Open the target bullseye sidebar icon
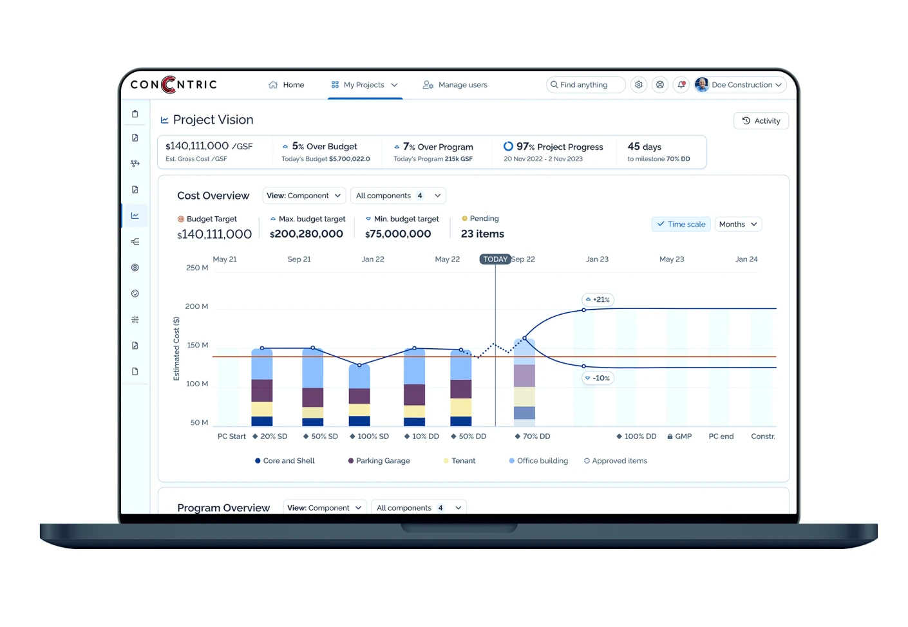This screenshot has height=627, width=908. [135, 267]
